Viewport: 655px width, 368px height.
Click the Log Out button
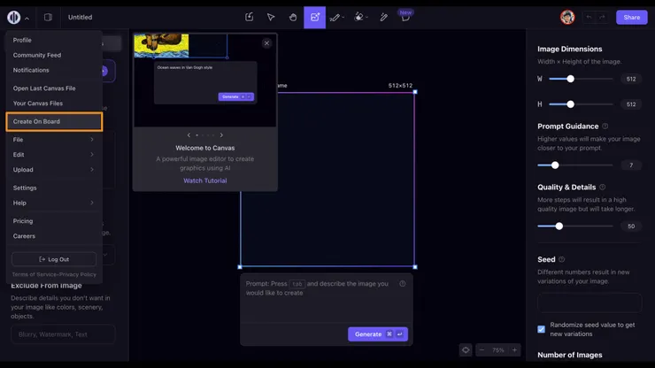coord(54,259)
